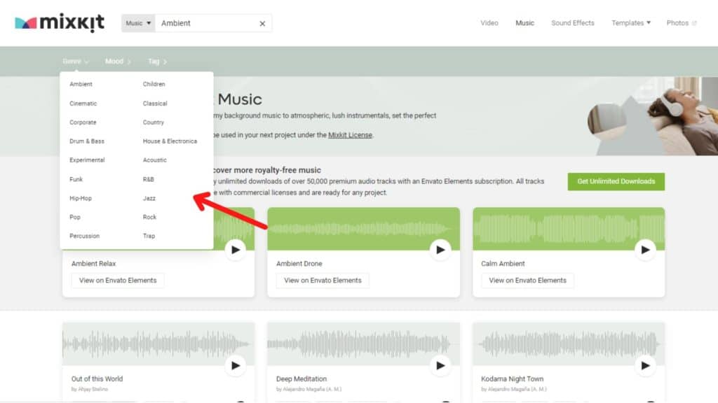Expand the Tag filter

click(x=157, y=62)
